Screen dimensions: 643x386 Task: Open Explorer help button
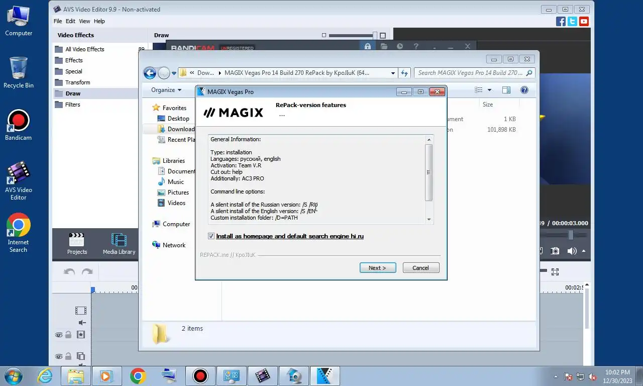coord(524,90)
